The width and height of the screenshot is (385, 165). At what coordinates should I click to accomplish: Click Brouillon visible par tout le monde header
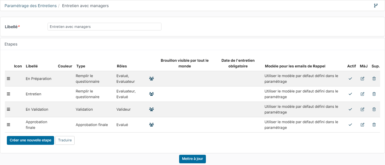coord(185,63)
